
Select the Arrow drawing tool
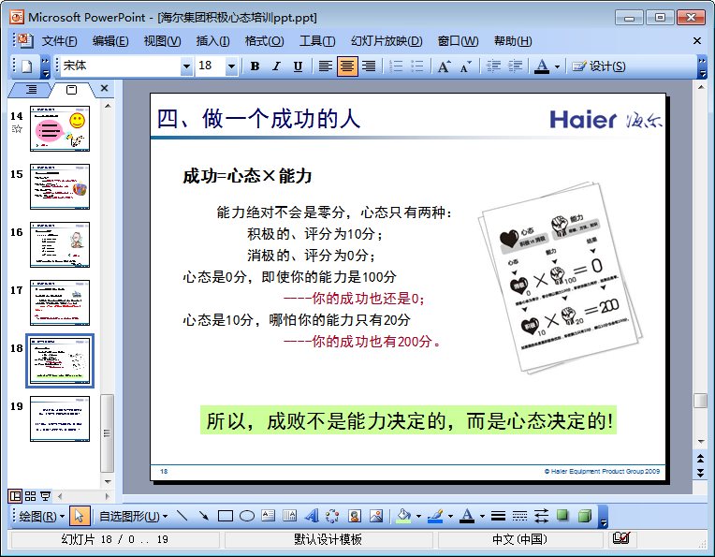click(203, 516)
